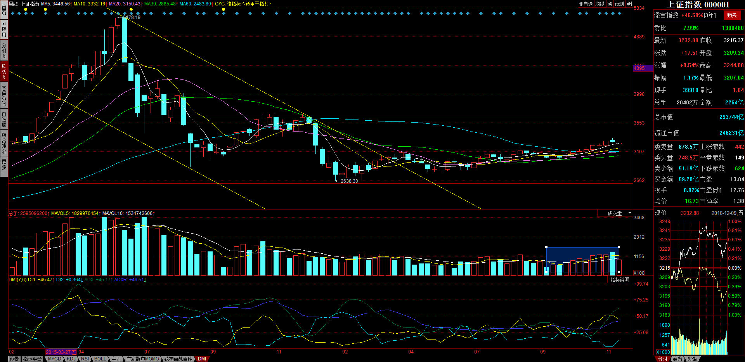The width and height of the screenshot is (745, 362).
Task: Click the upper-left handle of the blue selection box
Action: coord(546,247)
